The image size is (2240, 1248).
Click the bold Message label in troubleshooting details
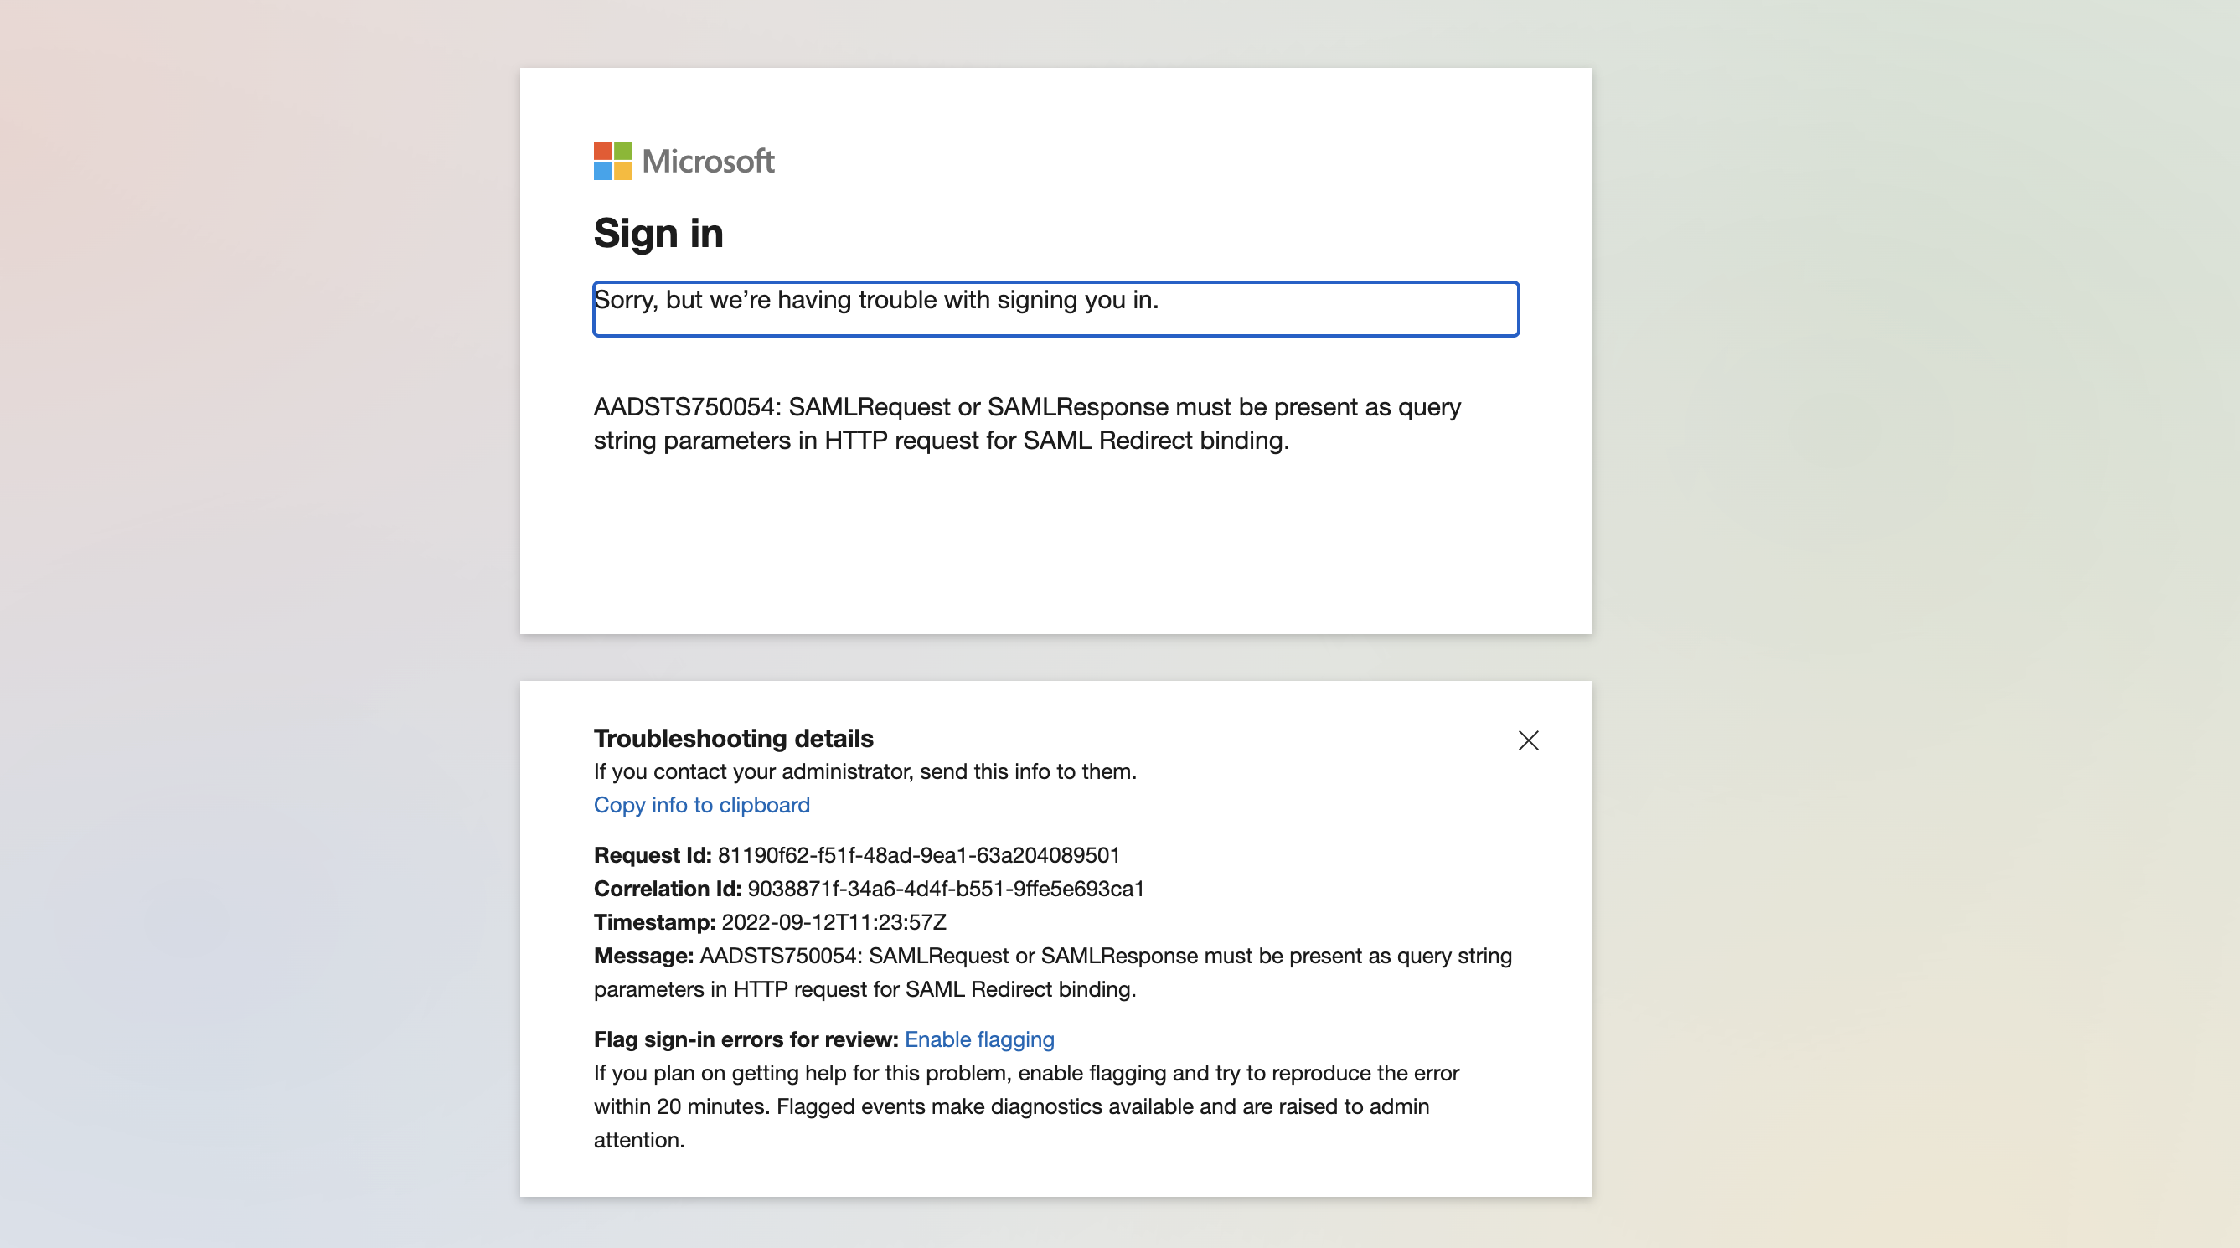tap(643, 956)
